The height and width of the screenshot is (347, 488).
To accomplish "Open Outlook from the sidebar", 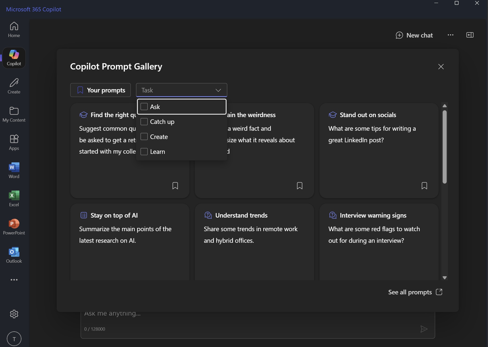I will pos(14,255).
